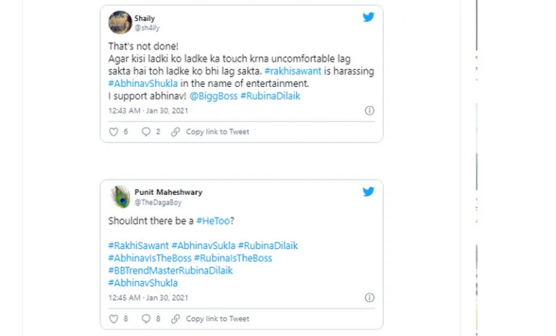Open the #BBTrendMasterRubinaDilaik hashtag
This screenshot has height=336, width=556.
[x=171, y=270]
